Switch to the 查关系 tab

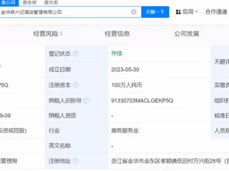51,3
